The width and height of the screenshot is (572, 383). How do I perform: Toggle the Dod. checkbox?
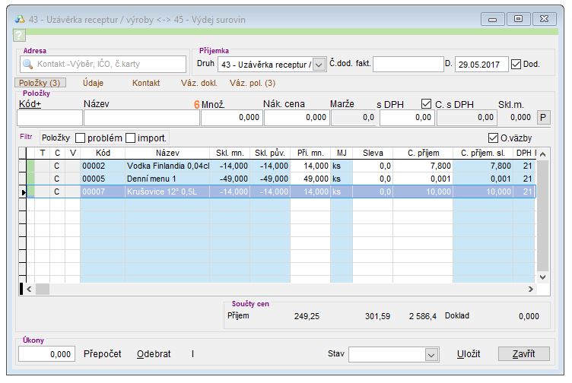(516, 65)
